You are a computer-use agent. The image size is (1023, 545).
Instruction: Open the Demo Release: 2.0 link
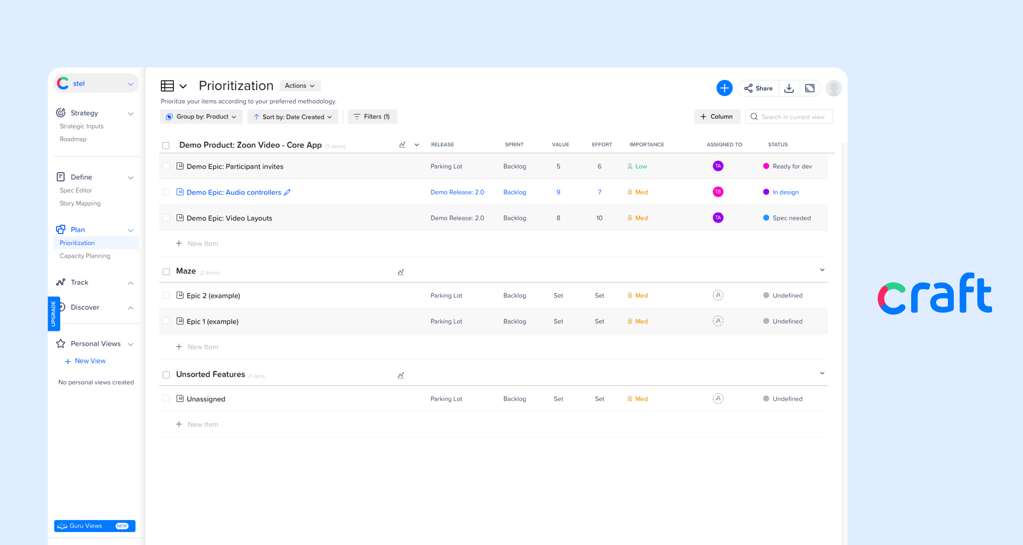click(x=457, y=192)
